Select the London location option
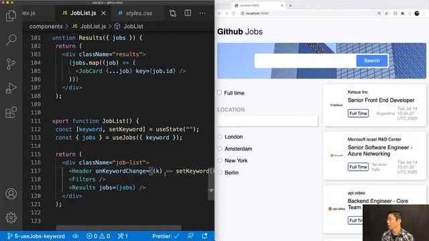Viewport: 429px width, 241px height. (220, 137)
